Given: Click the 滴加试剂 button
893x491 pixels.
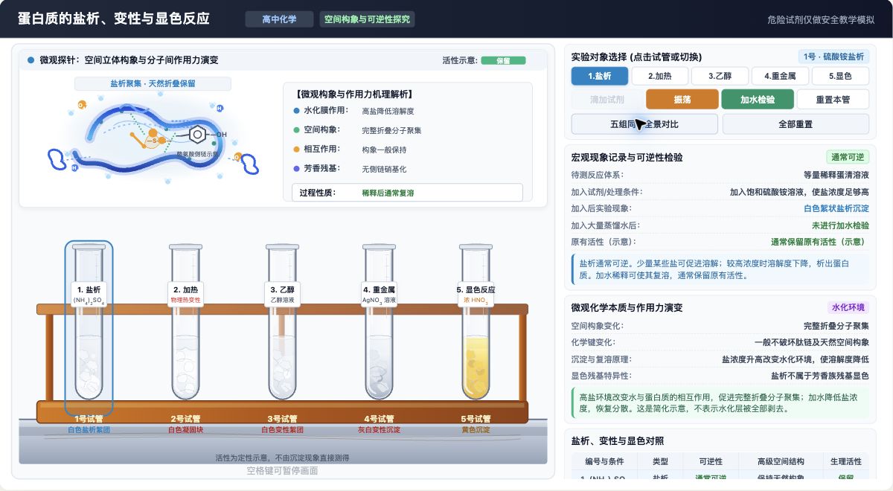Looking at the screenshot, I should tap(607, 99).
